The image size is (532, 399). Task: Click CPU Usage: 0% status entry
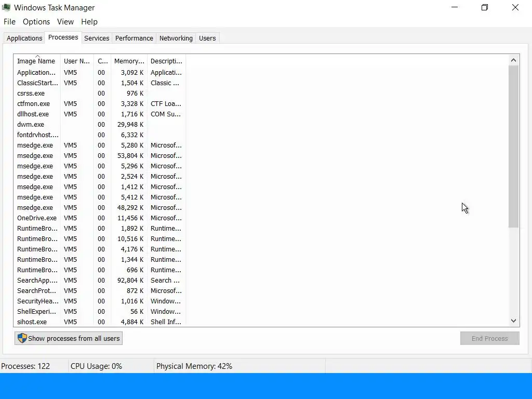96,366
